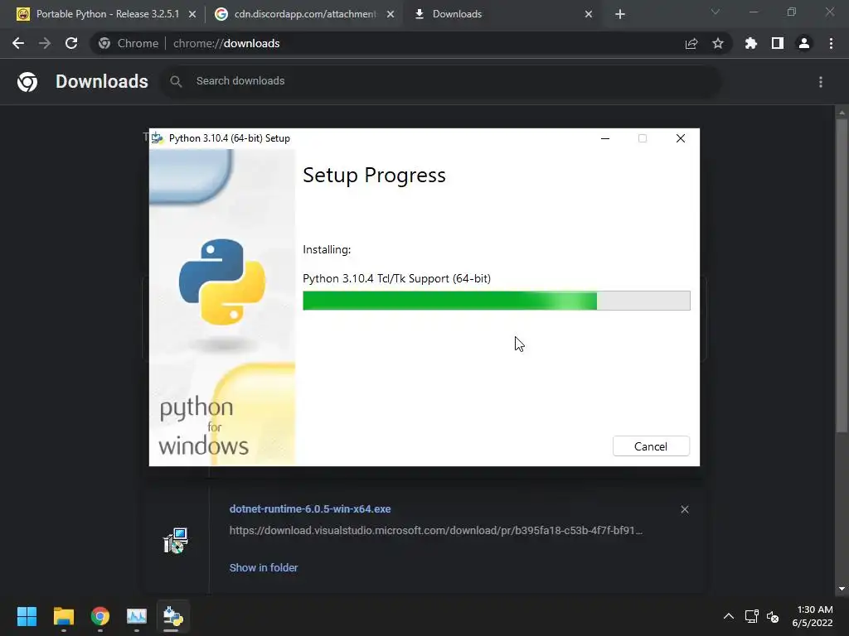Image resolution: width=849 pixels, height=636 pixels.
Task: Click the Downloads page vertical scrollbar
Action: click(842, 276)
